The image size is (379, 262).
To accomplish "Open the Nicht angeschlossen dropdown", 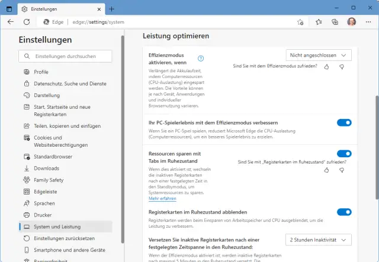I will tap(319, 55).
